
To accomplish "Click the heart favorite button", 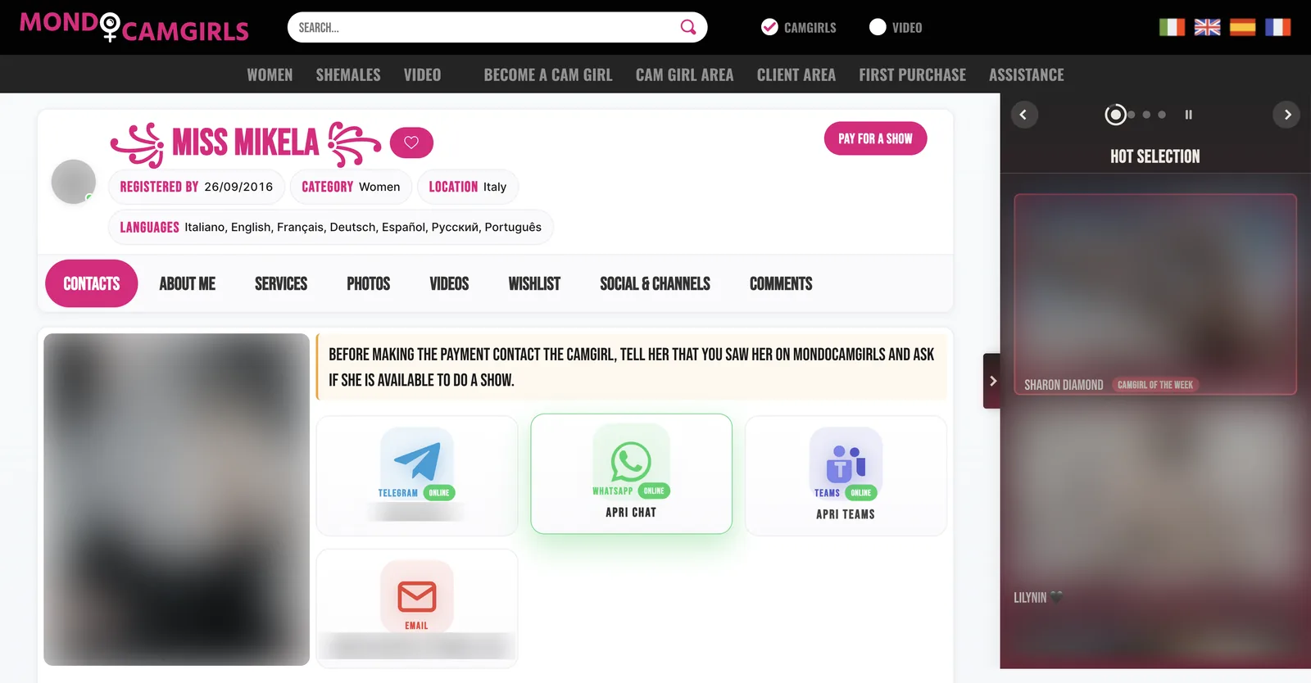I will coord(411,142).
